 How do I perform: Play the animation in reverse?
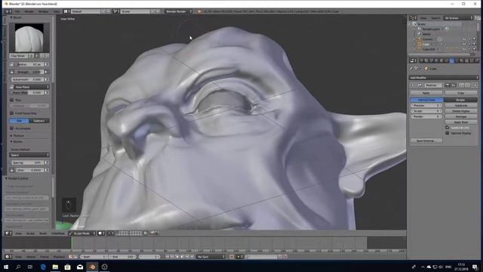click(x=177, y=257)
